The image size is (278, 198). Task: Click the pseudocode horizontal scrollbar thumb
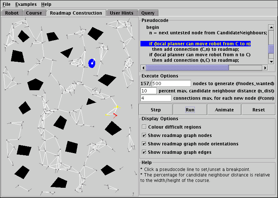click(x=188, y=68)
